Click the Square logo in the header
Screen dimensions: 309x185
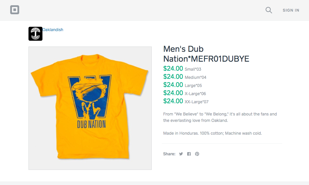(x=15, y=10)
